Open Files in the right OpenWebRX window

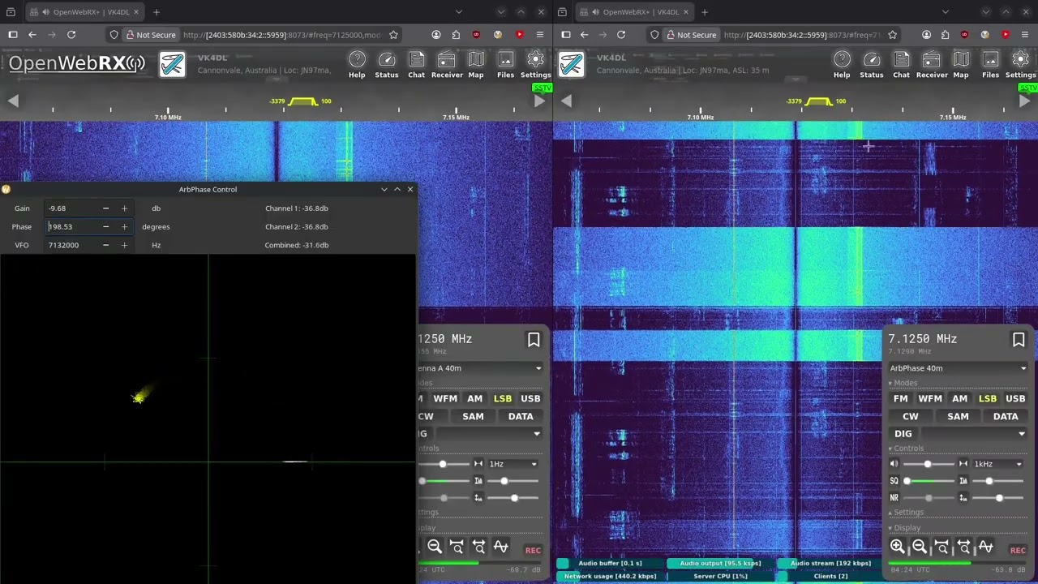tap(991, 65)
